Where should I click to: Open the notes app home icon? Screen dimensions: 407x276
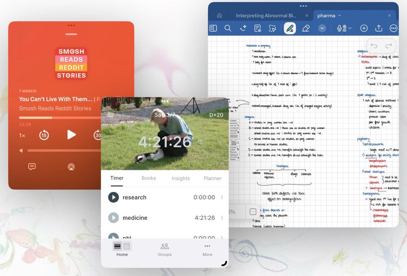click(219, 15)
